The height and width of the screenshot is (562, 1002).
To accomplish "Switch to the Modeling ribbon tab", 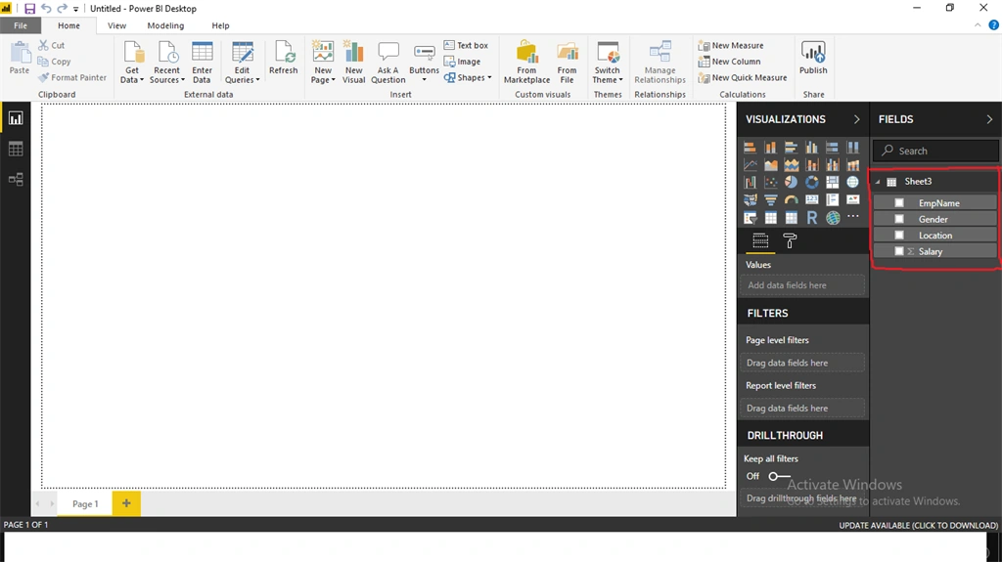I will (165, 25).
